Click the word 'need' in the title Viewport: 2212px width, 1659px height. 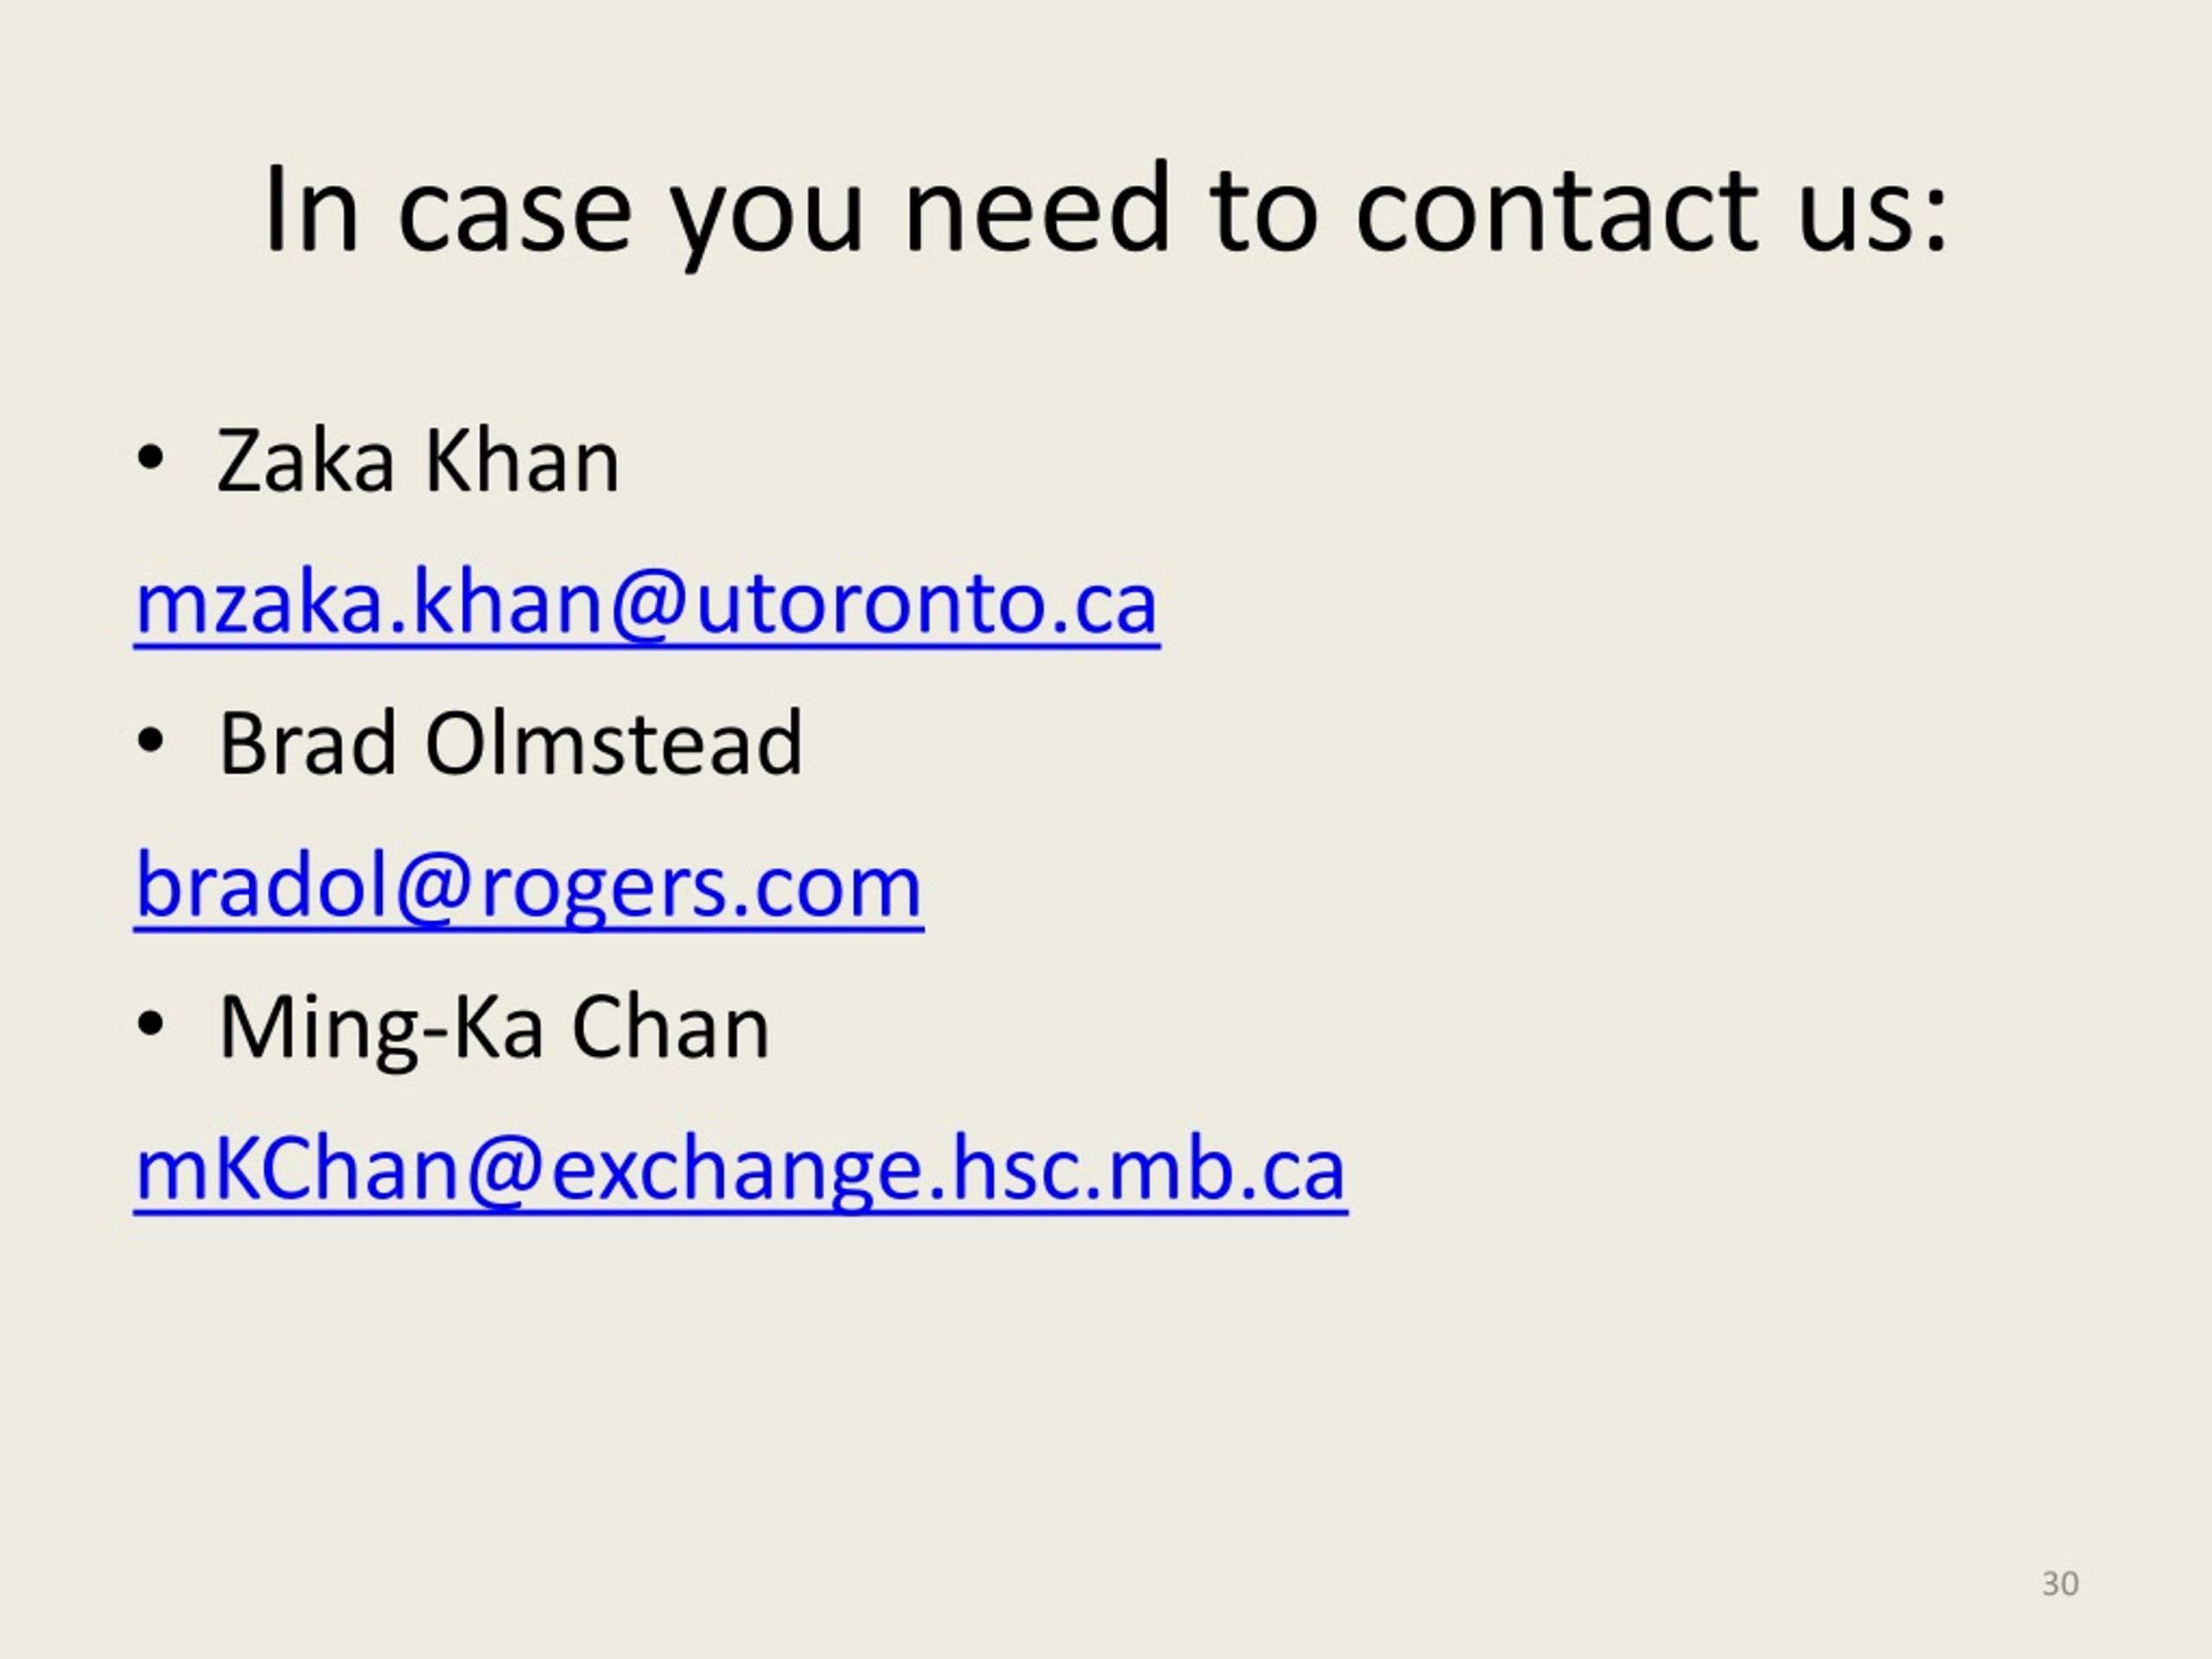1036,207
